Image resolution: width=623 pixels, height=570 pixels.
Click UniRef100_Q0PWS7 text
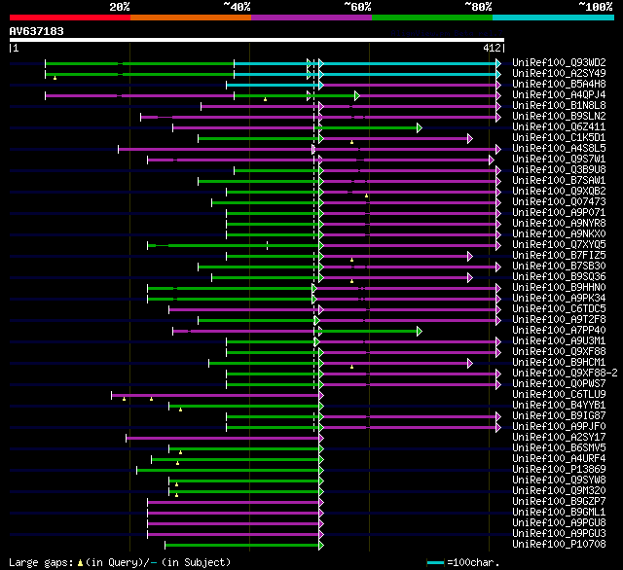coord(559,384)
